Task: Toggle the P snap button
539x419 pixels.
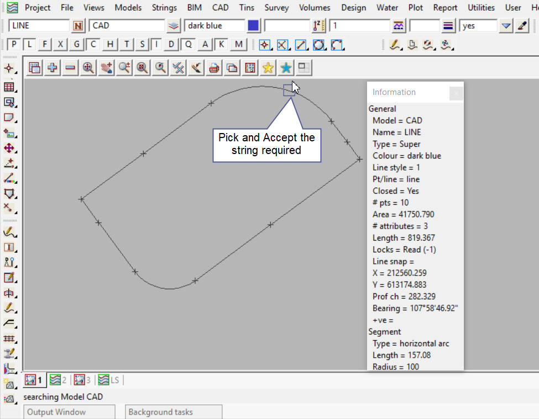Action: coord(14,45)
